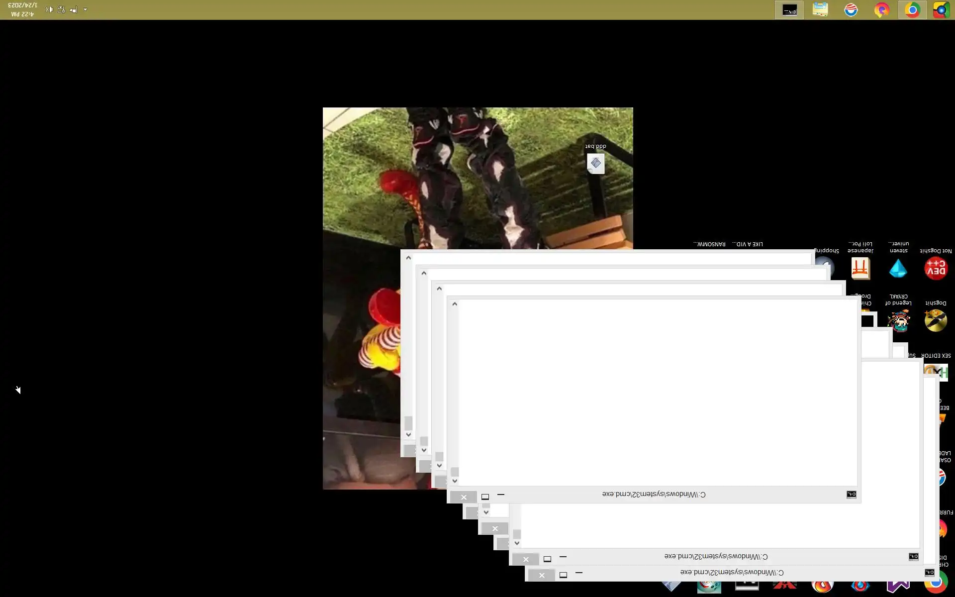Click the Firefox icon in the taskbar
Viewport: 955px width, 597px height.
click(x=881, y=10)
